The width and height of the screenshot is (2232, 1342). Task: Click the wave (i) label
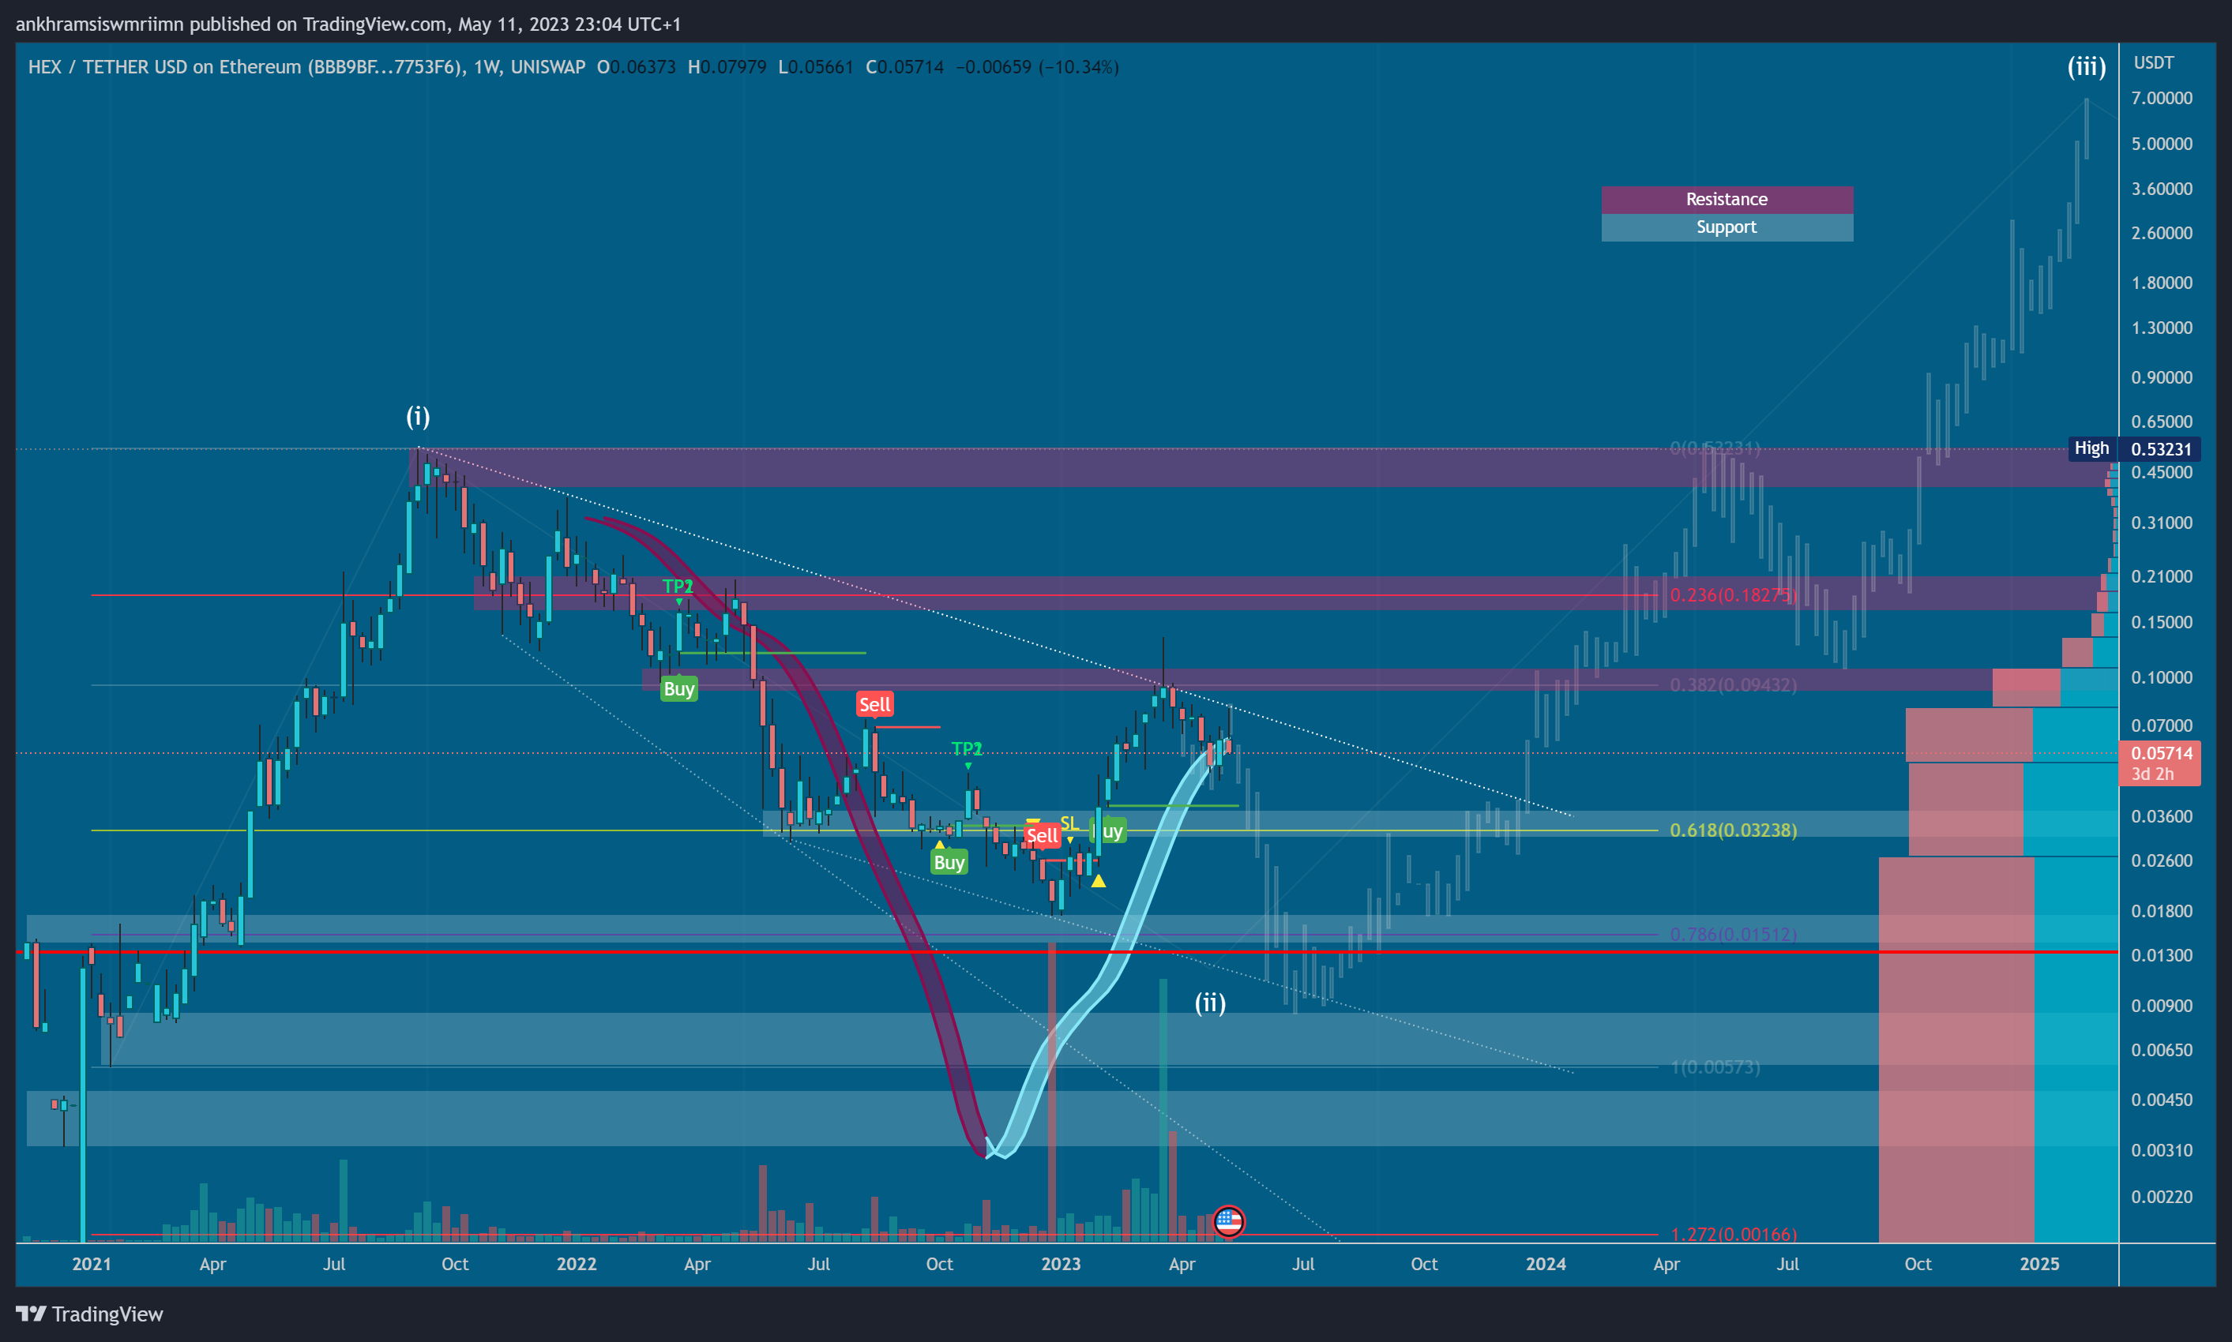click(417, 416)
